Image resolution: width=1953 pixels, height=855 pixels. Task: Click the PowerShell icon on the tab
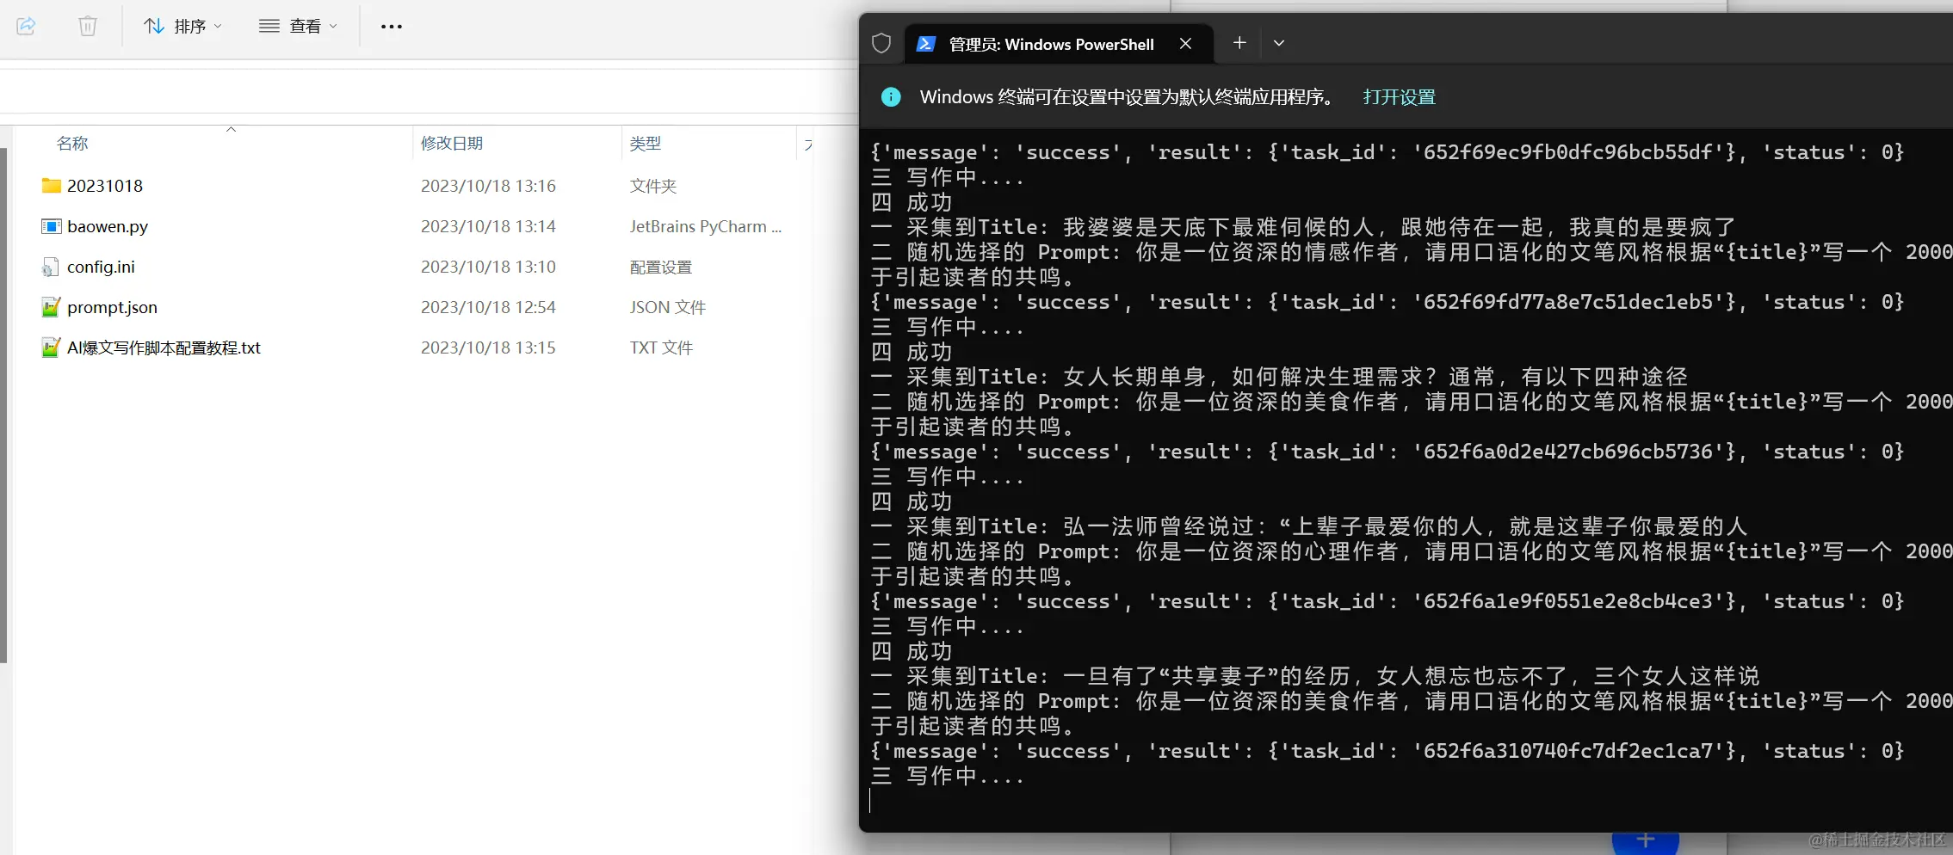[926, 44]
